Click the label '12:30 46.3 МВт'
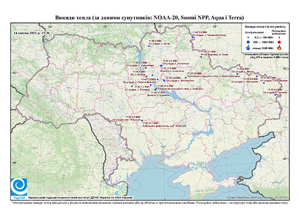Image resolution: width=299 pixels, height=211 pixels. (x=269, y=78)
